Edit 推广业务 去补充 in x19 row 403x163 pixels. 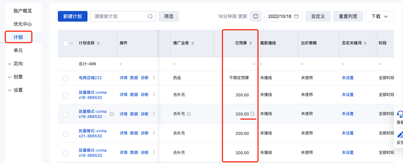click(x=189, y=114)
